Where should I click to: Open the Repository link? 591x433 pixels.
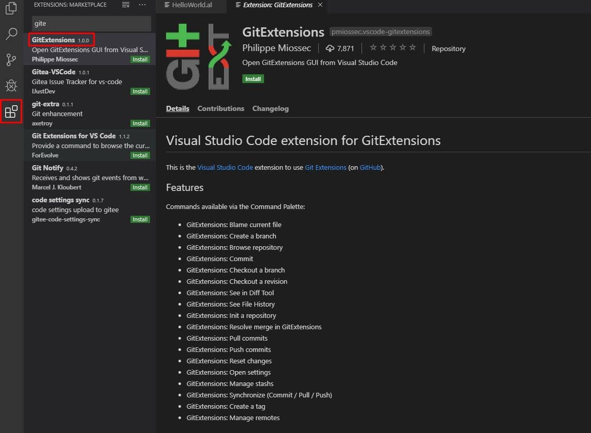click(449, 49)
